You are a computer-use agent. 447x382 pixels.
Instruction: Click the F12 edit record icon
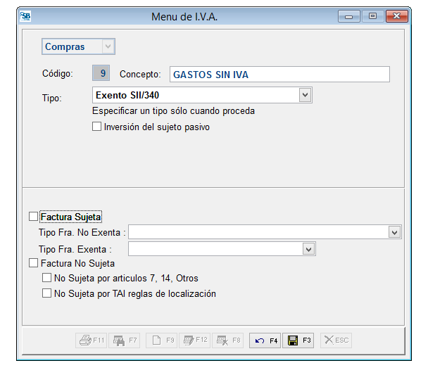194,340
